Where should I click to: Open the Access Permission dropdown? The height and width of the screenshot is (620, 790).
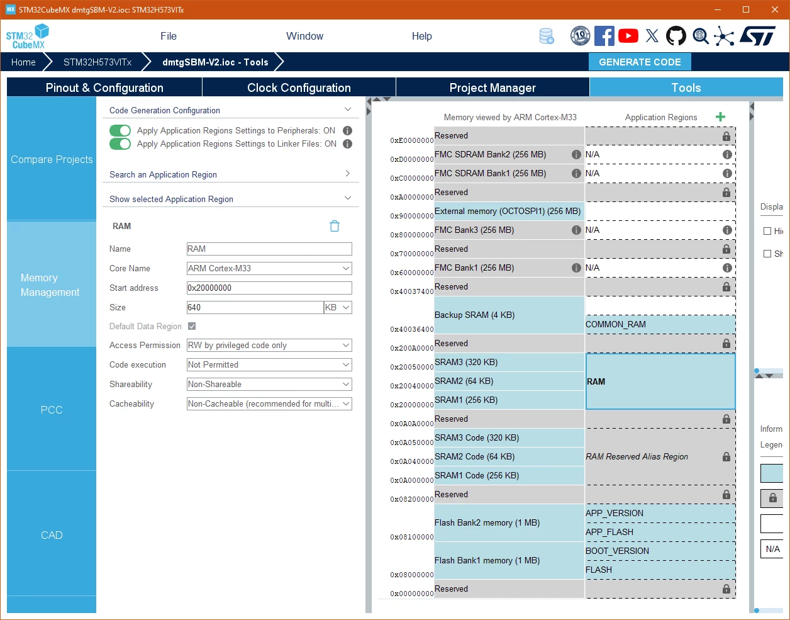coord(269,345)
